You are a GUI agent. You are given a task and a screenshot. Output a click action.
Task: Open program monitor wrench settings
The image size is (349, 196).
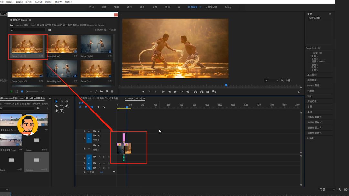tap(282, 80)
